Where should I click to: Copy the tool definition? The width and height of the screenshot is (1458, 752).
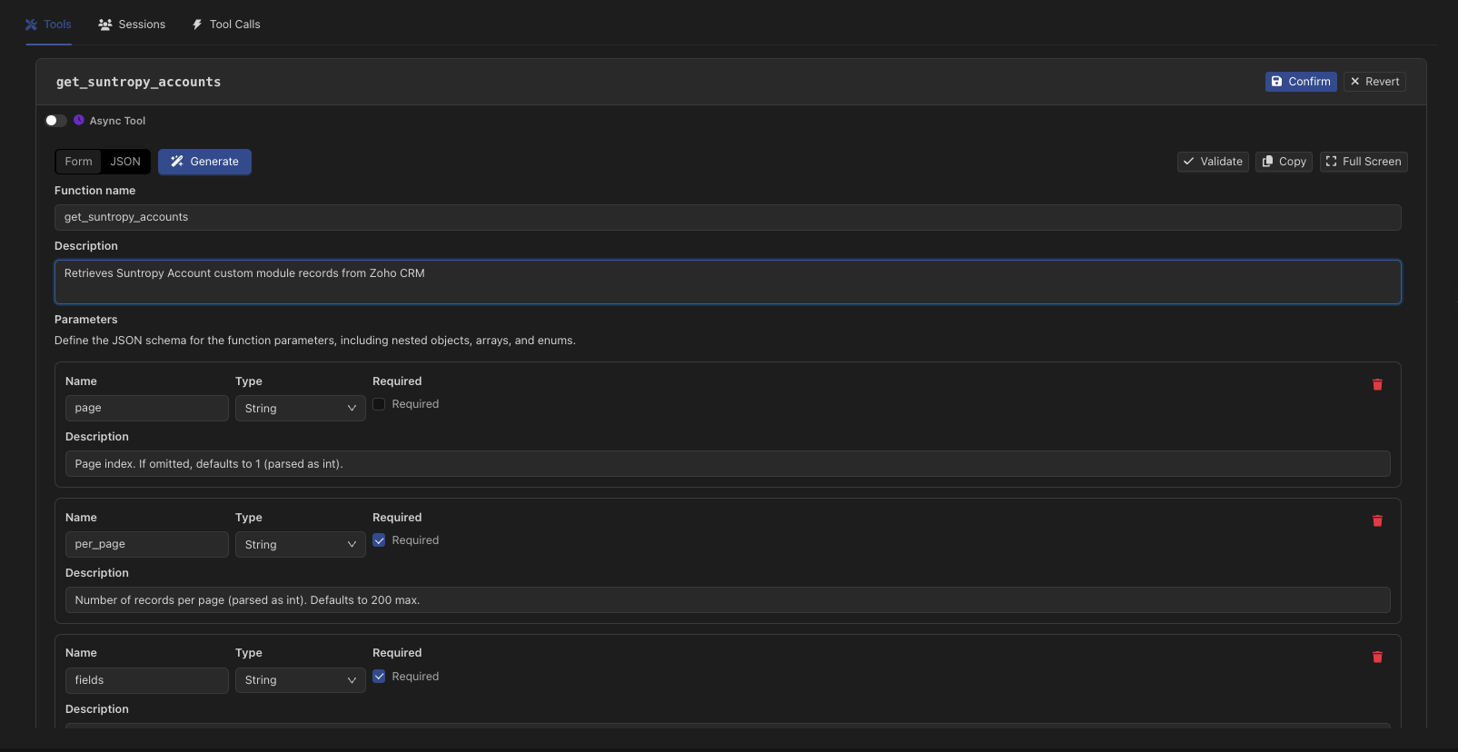(x=1284, y=162)
